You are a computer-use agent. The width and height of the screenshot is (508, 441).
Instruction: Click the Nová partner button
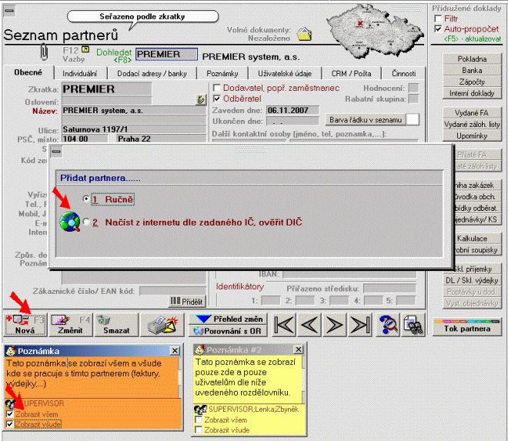[25, 325]
